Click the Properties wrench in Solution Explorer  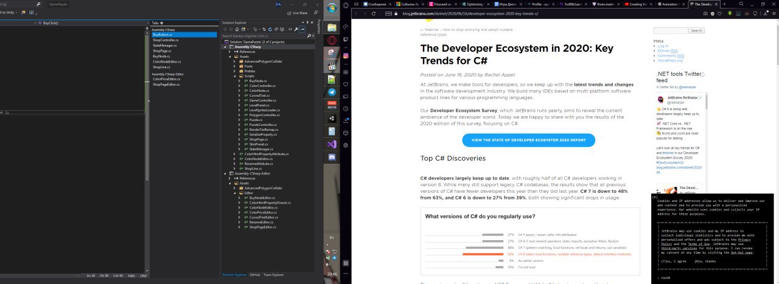(296, 29)
